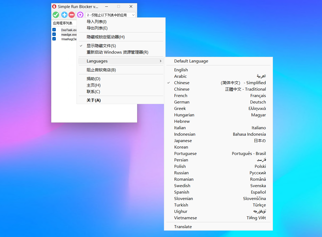Viewport: 322px width, 237px height.
Task: Uncheck the WiseRegCle checkbox
Action: [54, 39]
